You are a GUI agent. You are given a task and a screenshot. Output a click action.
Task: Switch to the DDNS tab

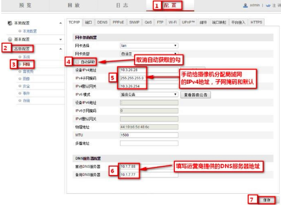(x=102, y=22)
